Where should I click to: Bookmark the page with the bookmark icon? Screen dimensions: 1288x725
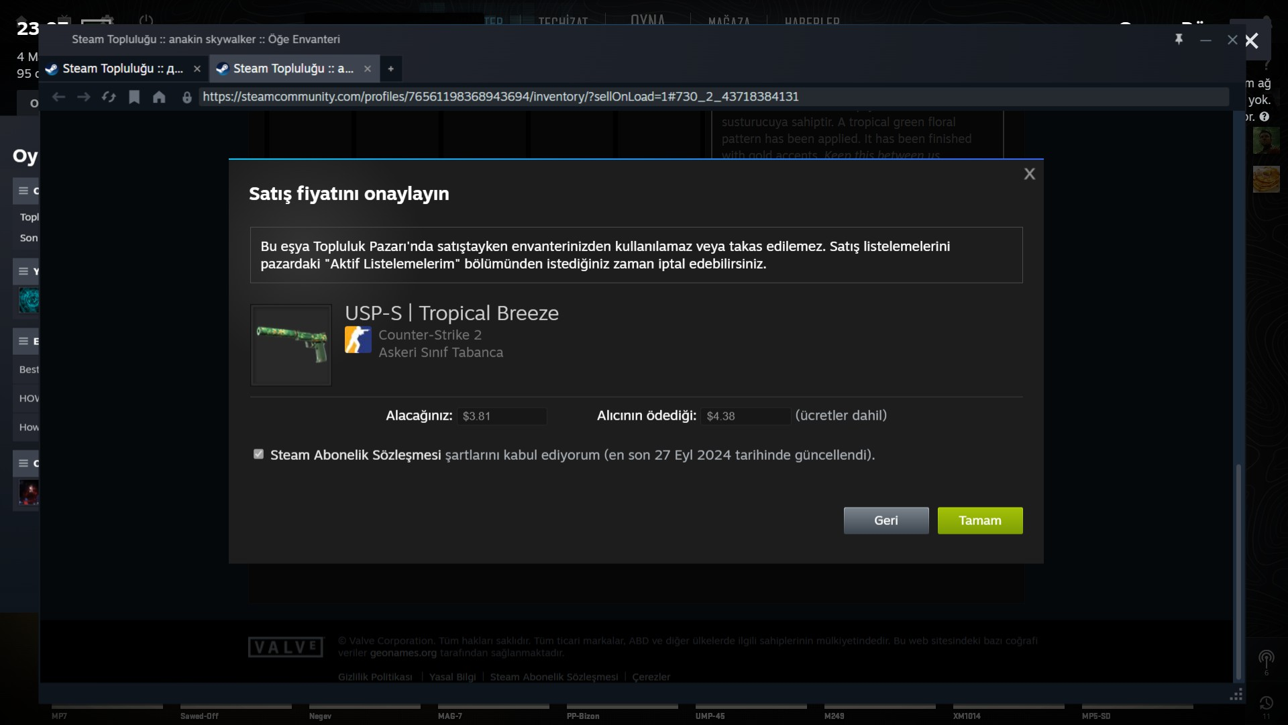[x=134, y=97]
